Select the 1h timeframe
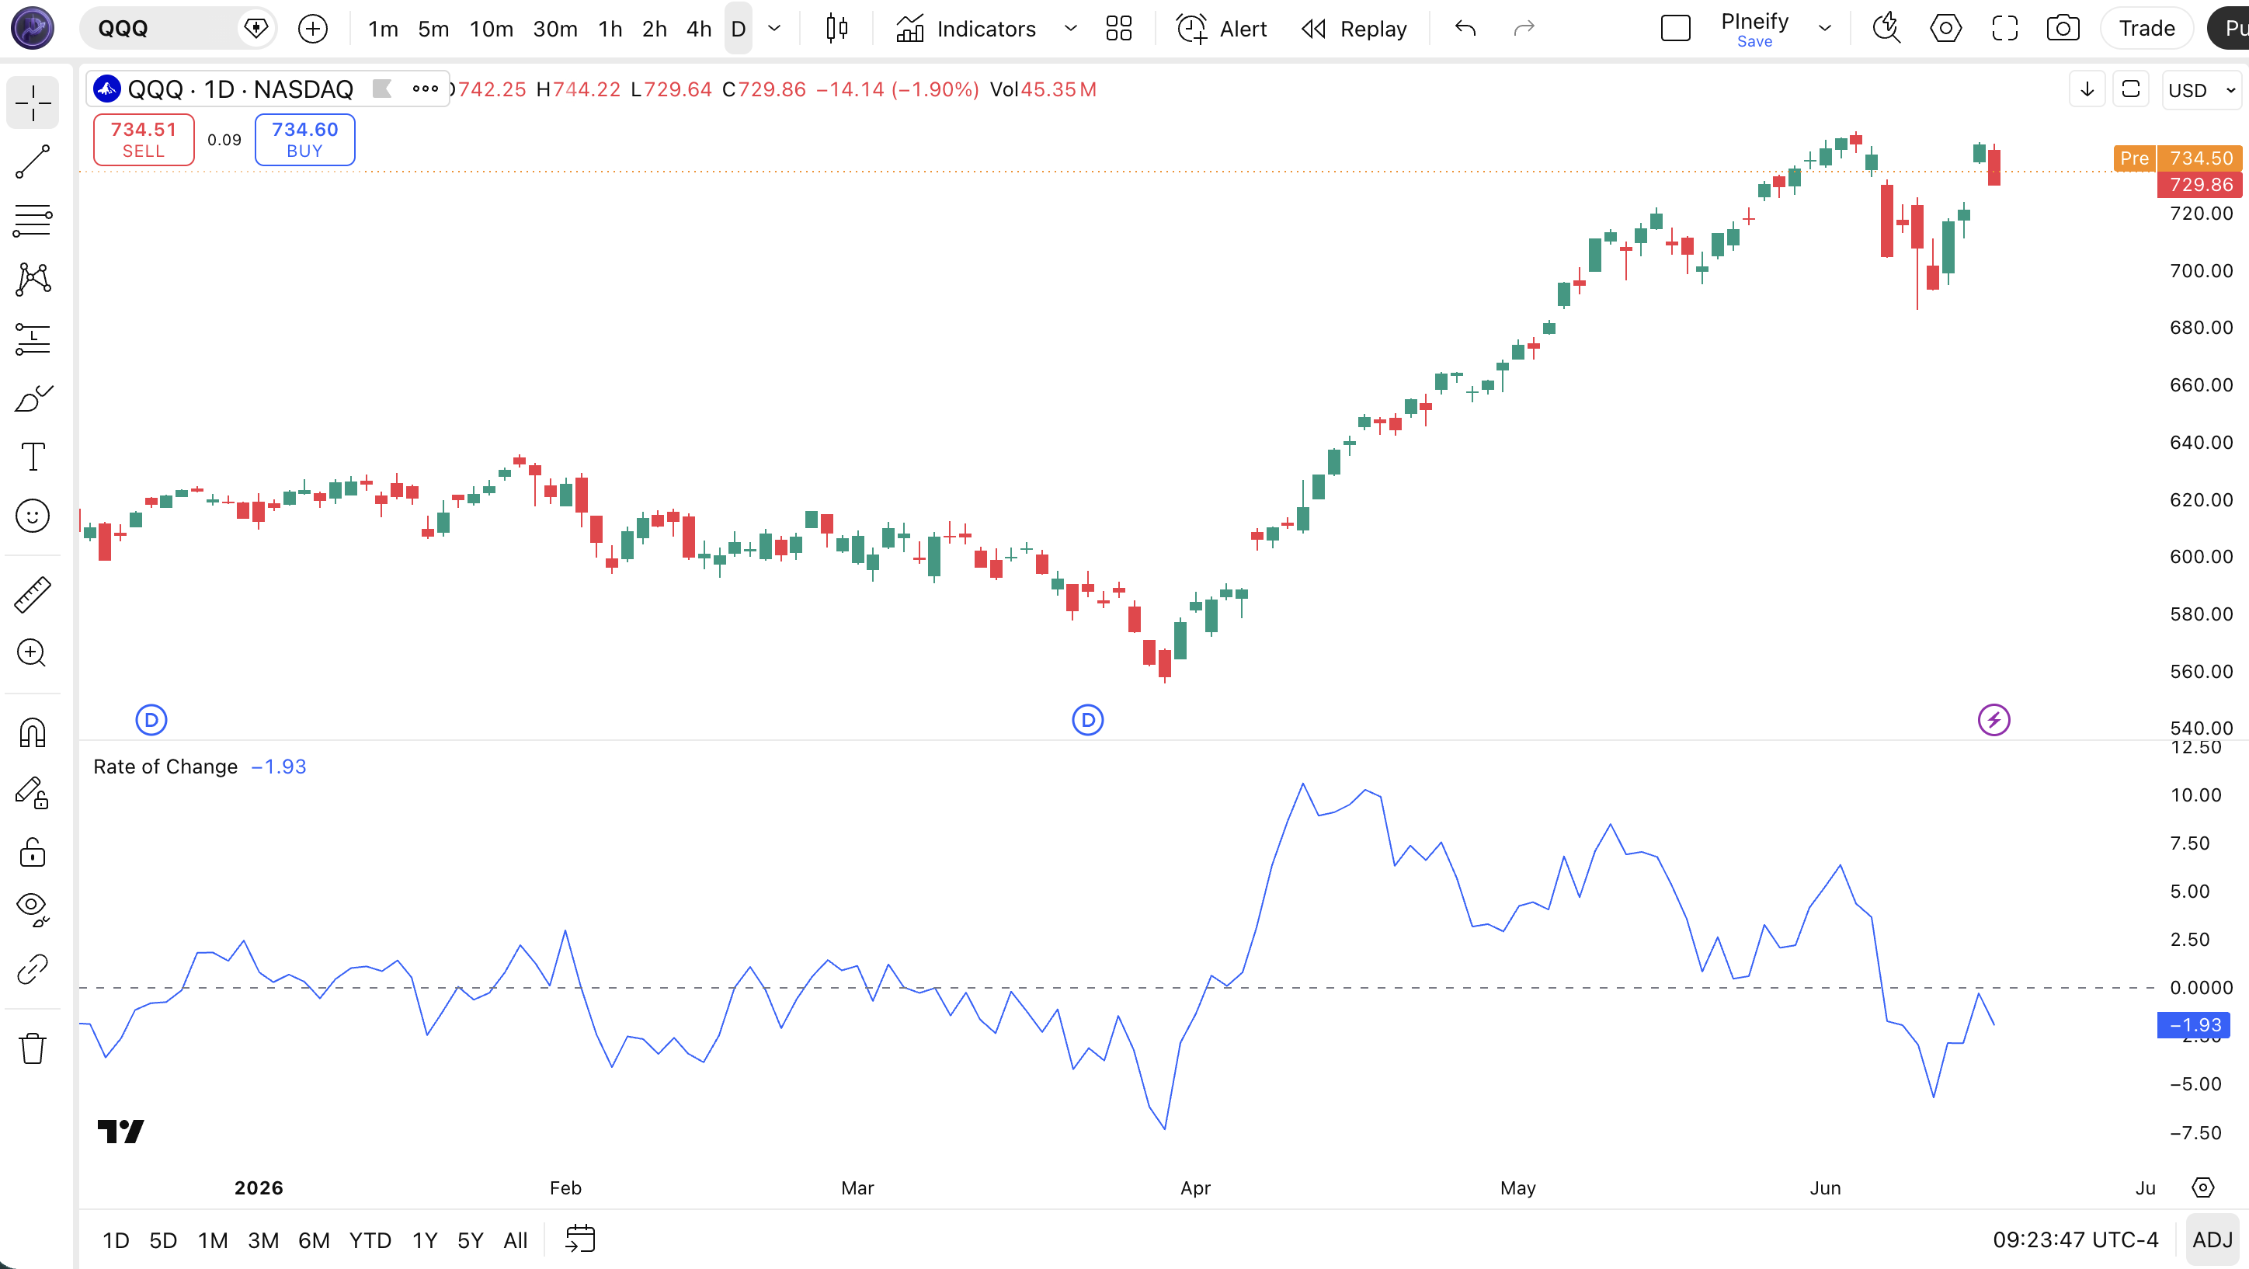Viewport: 2249px width, 1269px height. pos(610,29)
